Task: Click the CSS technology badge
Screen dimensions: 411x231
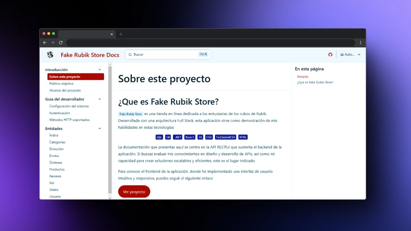Action: click(x=209, y=137)
